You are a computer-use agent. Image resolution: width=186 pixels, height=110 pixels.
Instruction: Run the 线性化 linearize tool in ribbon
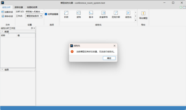(128, 14)
